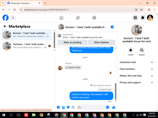Screen dimensions: 158x118
Task: Open the Komani chat header title
Action: 86,27
